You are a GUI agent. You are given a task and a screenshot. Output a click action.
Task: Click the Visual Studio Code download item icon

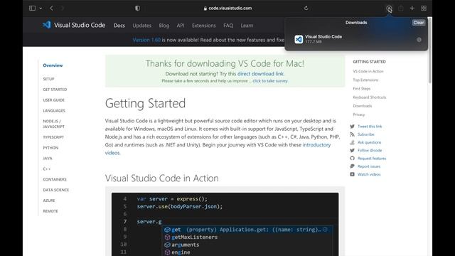[299, 39]
